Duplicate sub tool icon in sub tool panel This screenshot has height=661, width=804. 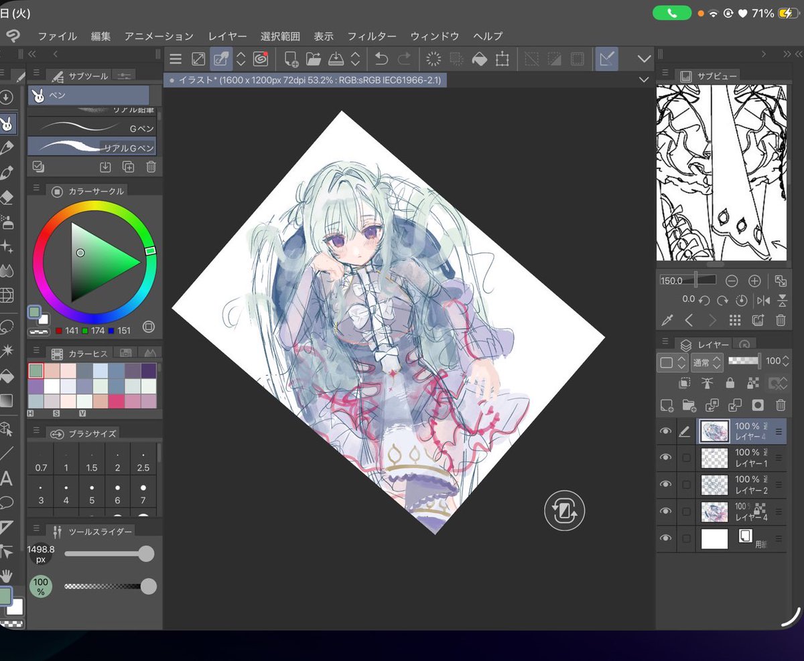pos(128,167)
